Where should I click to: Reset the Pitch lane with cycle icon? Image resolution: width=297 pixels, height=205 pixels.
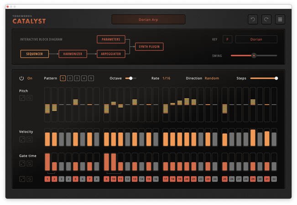[x=30, y=98]
